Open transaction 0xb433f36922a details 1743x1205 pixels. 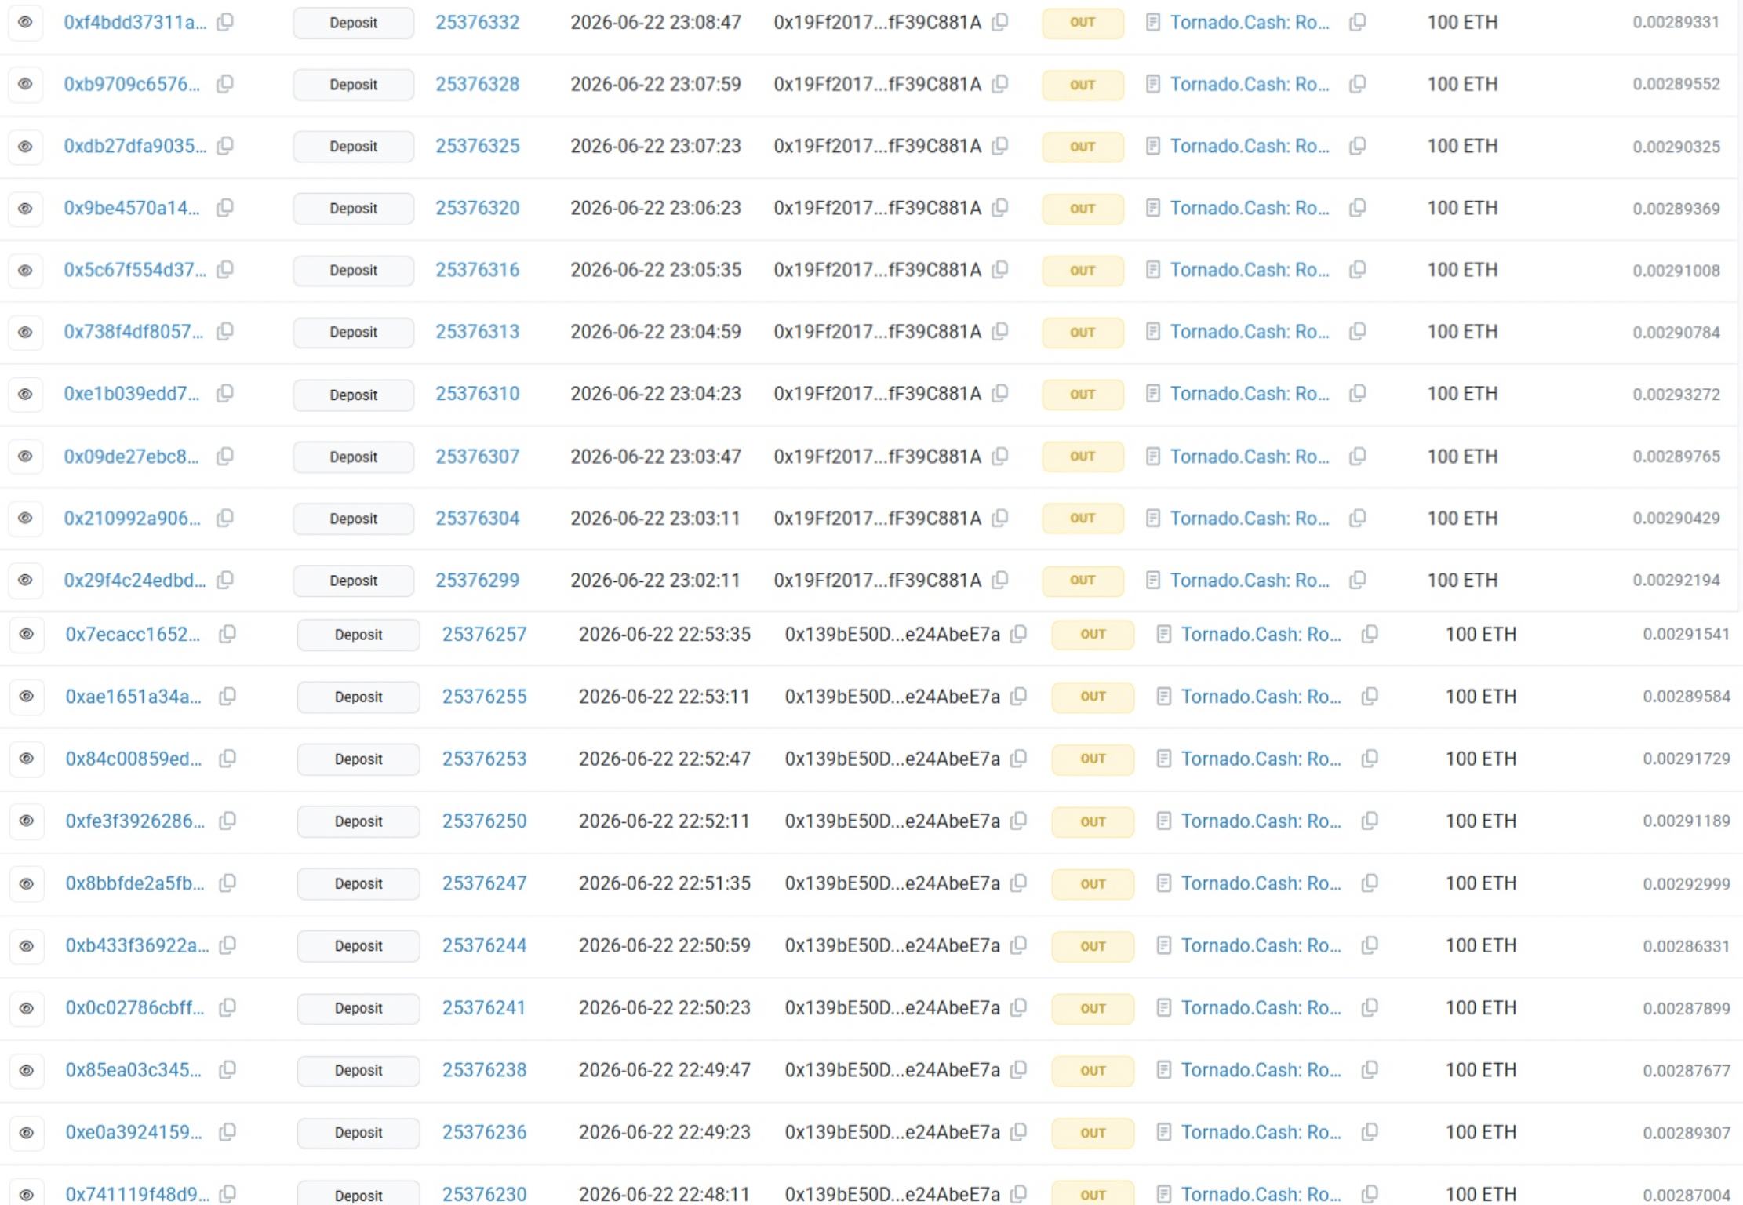coord(137,945)
